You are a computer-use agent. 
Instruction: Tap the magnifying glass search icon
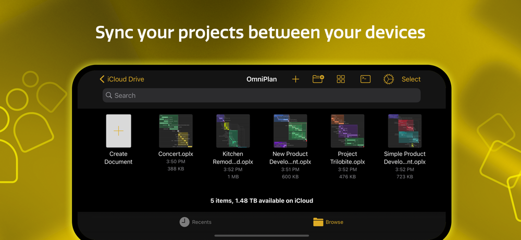(x=109, y=96)
